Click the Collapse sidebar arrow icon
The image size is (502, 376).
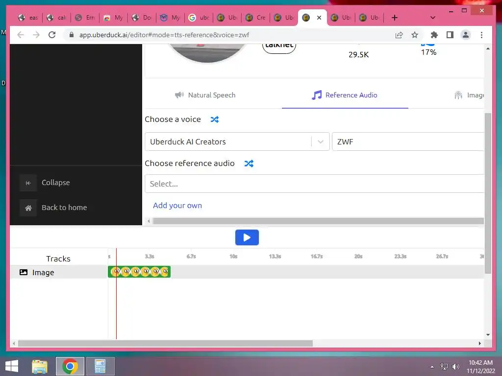[28, 183]
